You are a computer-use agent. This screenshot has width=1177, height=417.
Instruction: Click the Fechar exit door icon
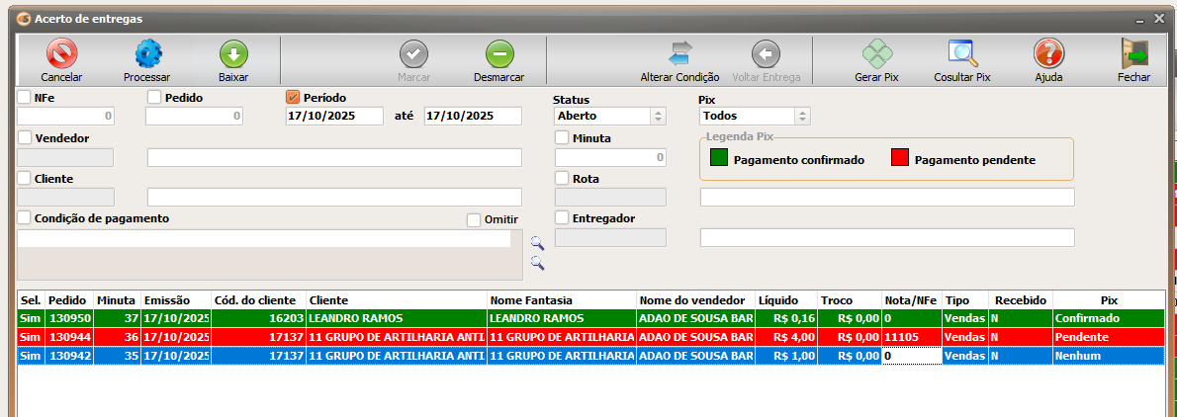coord(1133,54)
